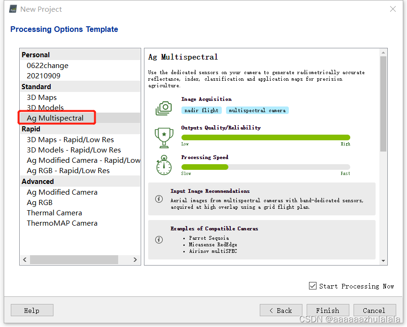Go Back to previous wizard step
The height and width of the screenshot is (327, 407).
281,310
